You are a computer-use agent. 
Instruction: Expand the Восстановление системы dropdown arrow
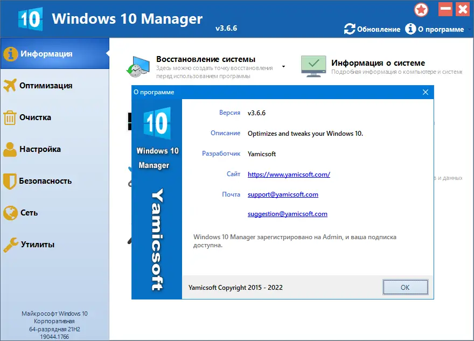click(283, 66)
